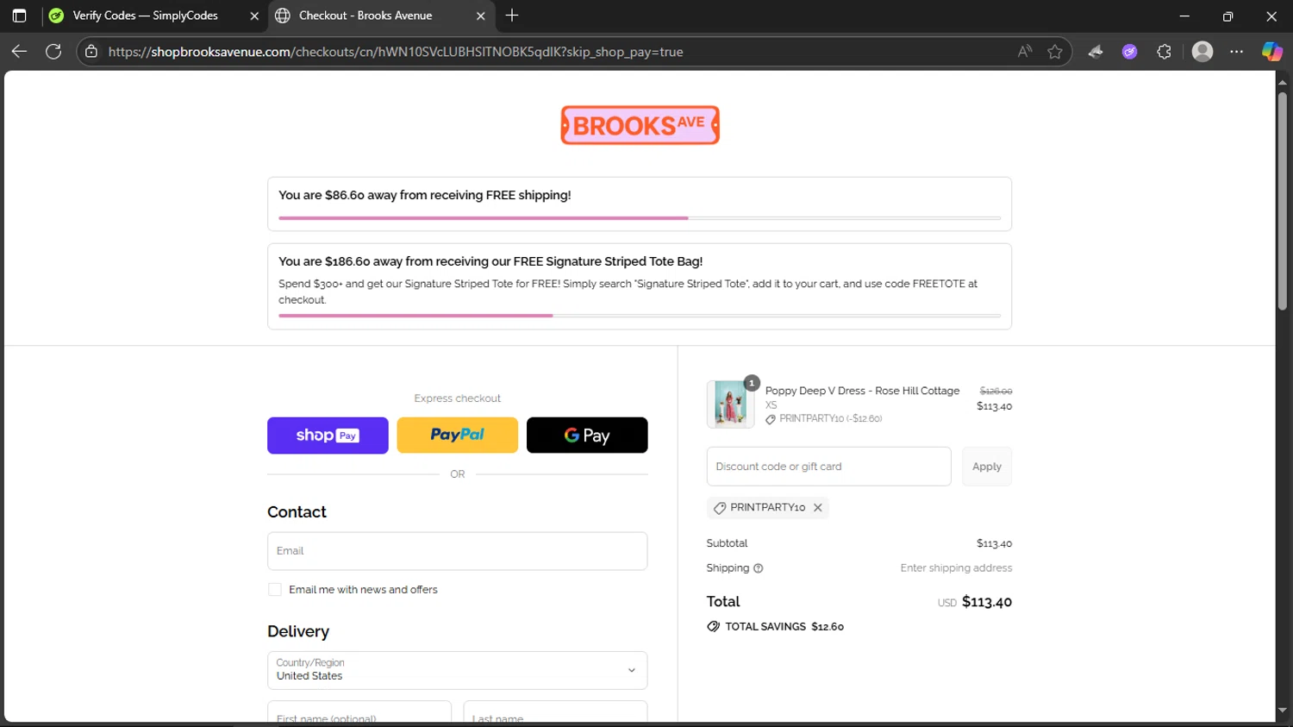
Task: Click the total savings tag icon
Action: tap(713, 627)
